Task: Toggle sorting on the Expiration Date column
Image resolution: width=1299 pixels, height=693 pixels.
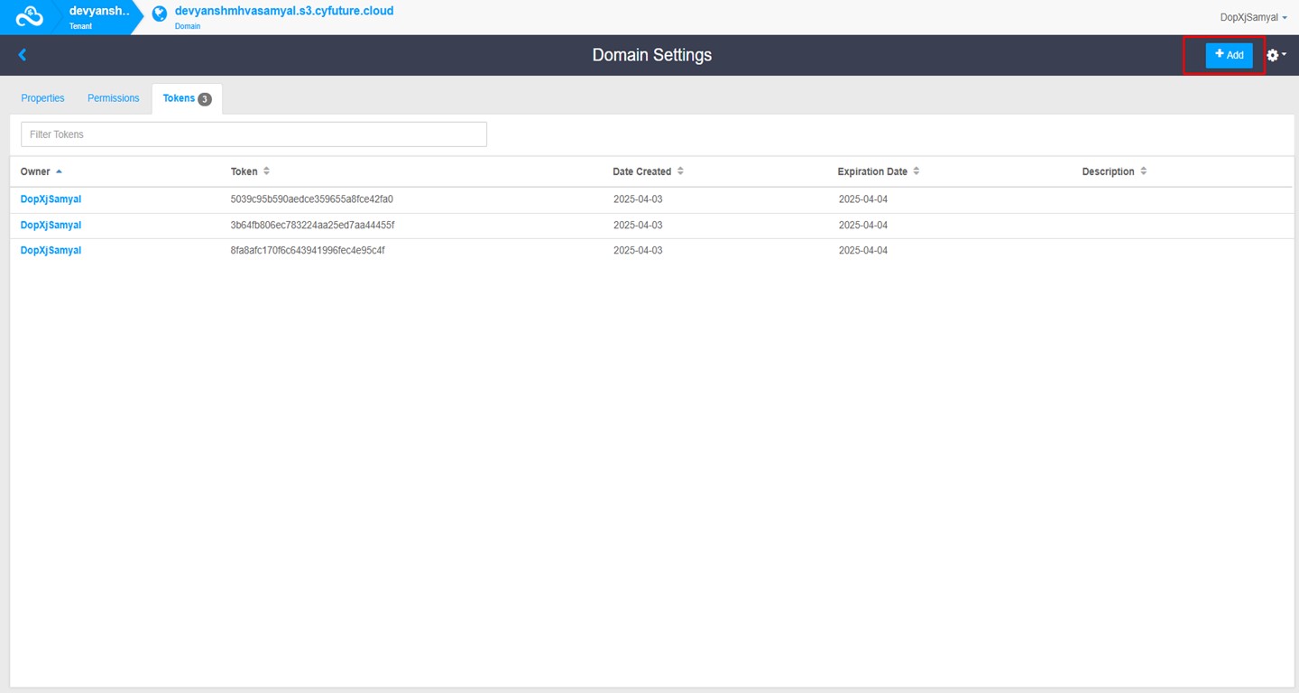Action: click(x=916, y=171)
